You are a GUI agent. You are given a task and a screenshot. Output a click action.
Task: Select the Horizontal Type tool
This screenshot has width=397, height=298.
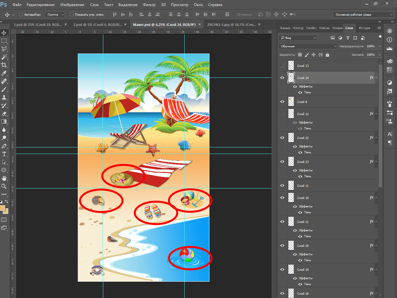[4, 154]
